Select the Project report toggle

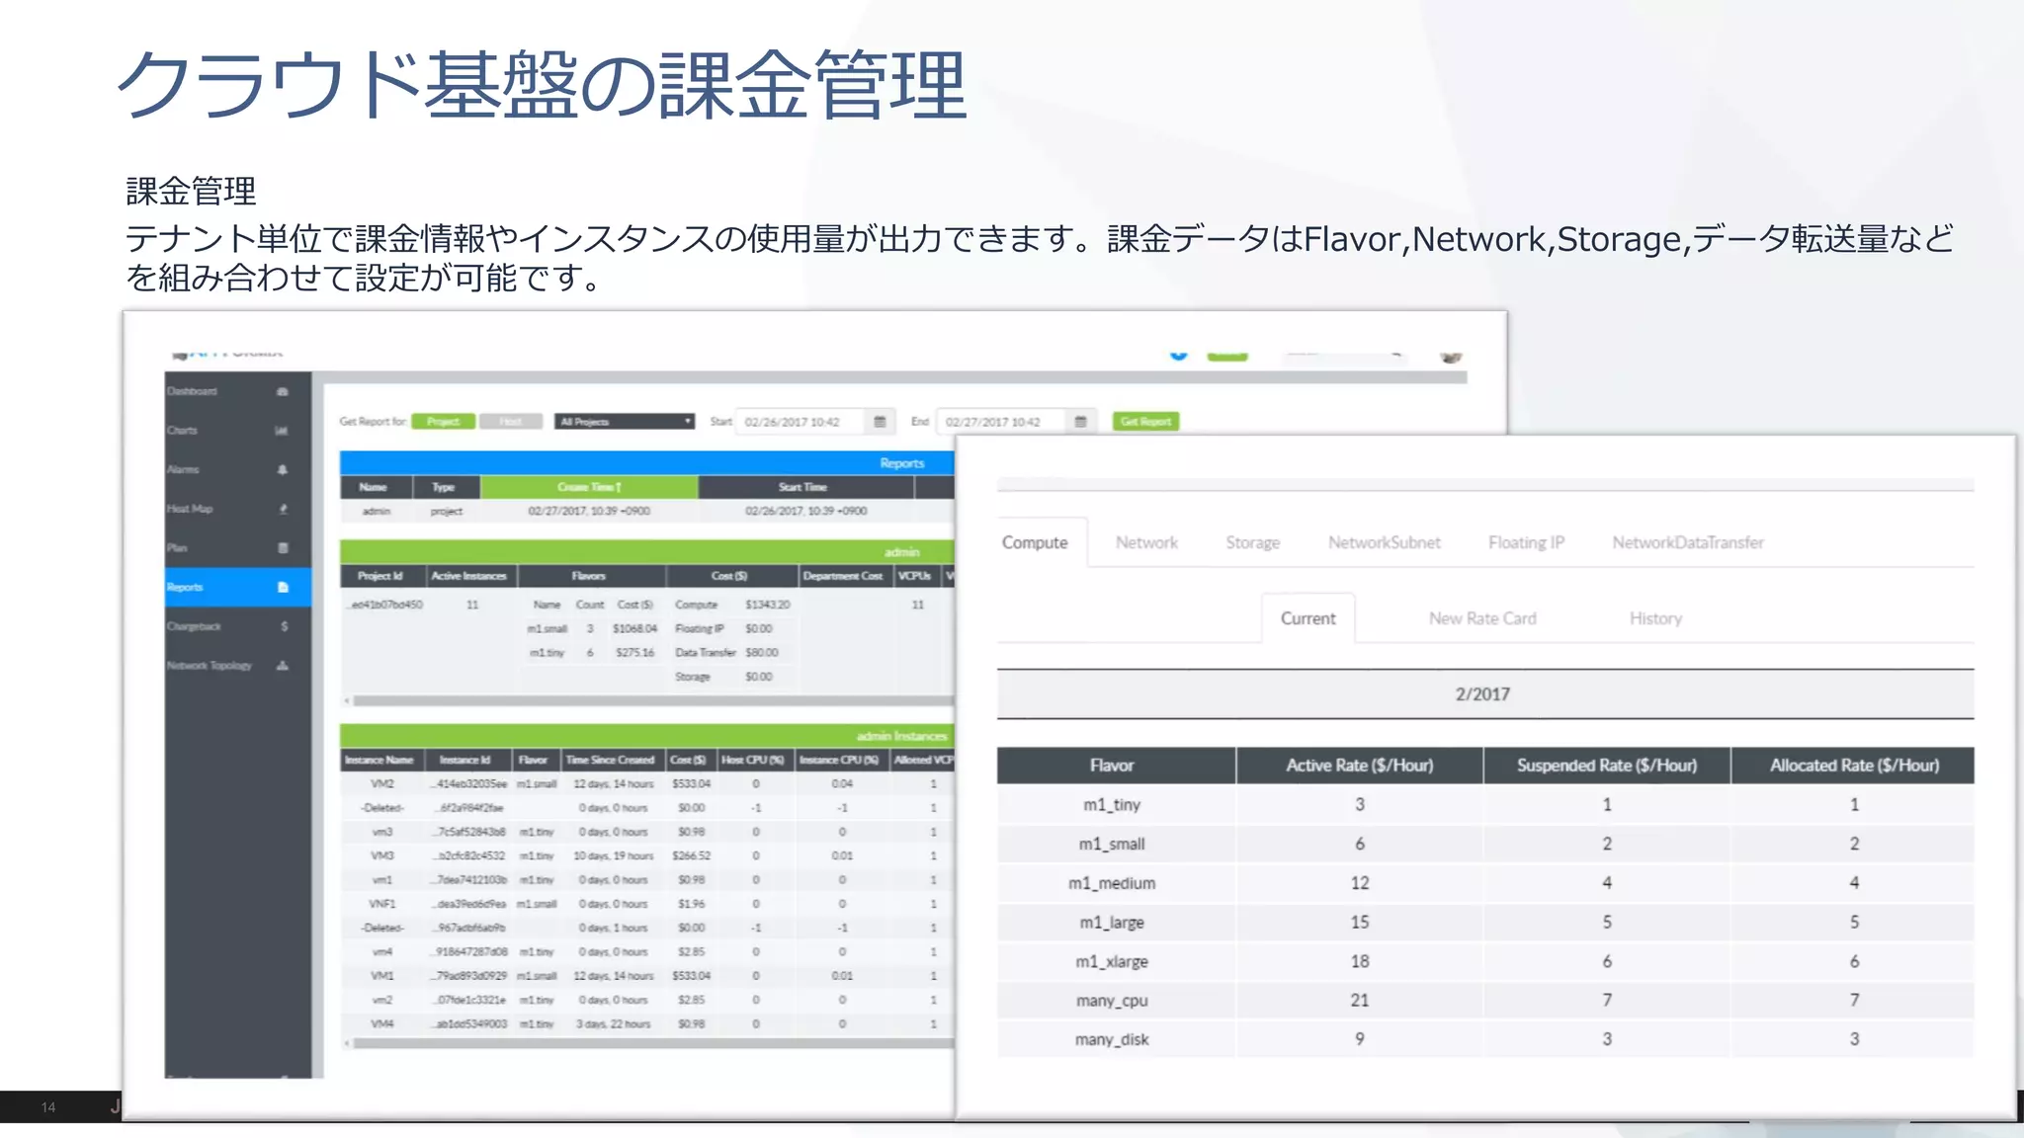point(444,422)
